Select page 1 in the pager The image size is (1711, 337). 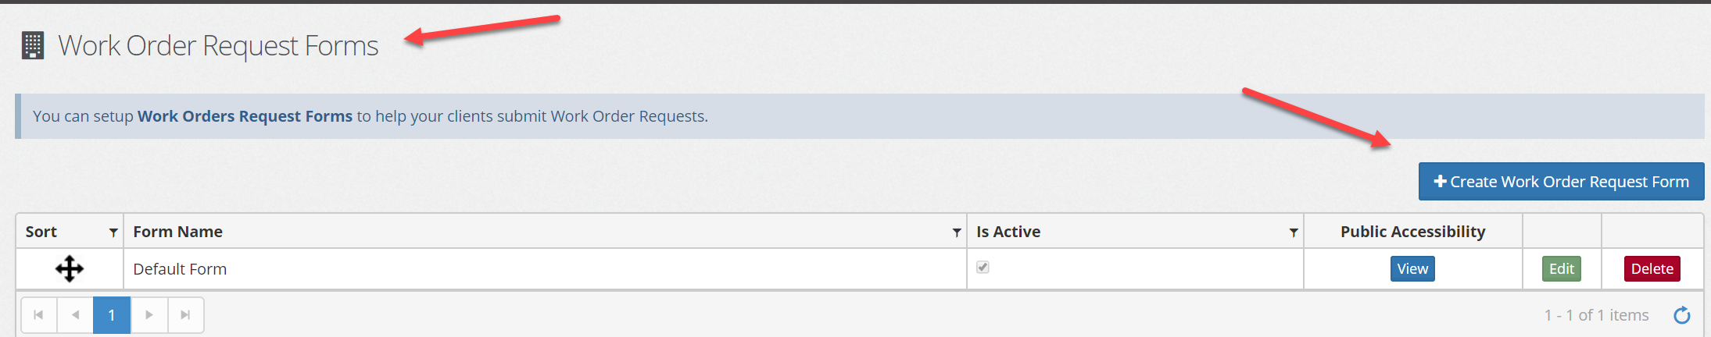(x=112, y=315)
